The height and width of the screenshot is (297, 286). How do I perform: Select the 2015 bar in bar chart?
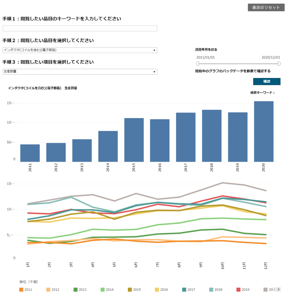(x=134, y=140)
